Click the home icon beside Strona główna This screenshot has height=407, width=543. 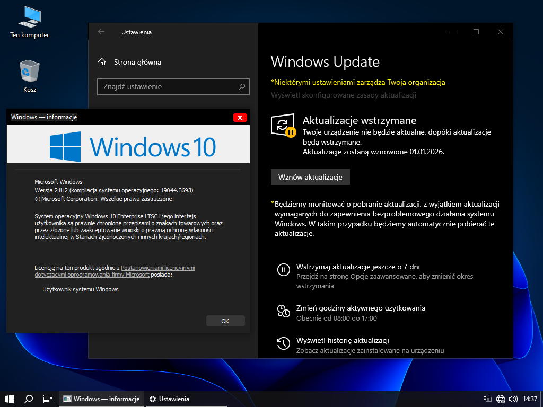pos(102,62)
